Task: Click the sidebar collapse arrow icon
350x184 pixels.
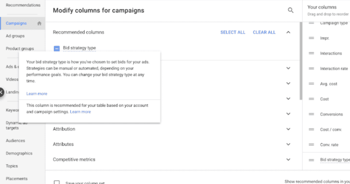Action: tap(1, 92)
